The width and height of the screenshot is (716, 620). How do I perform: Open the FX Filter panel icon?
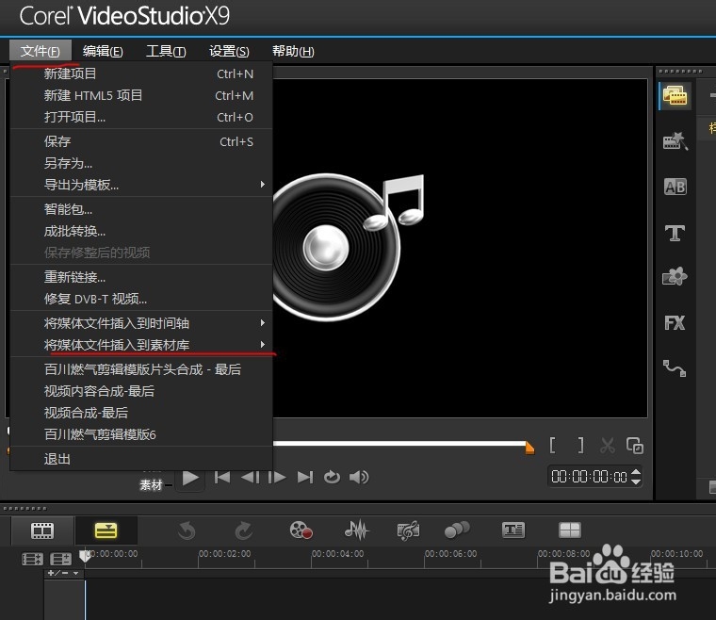675,323
